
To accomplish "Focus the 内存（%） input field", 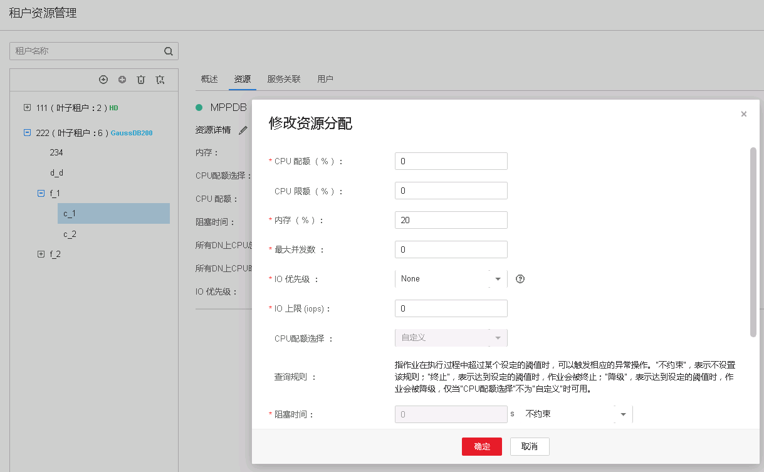I will [451, 220].
